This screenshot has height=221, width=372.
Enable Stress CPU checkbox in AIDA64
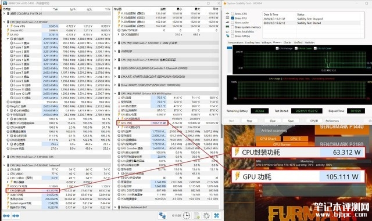pos(233,13)
